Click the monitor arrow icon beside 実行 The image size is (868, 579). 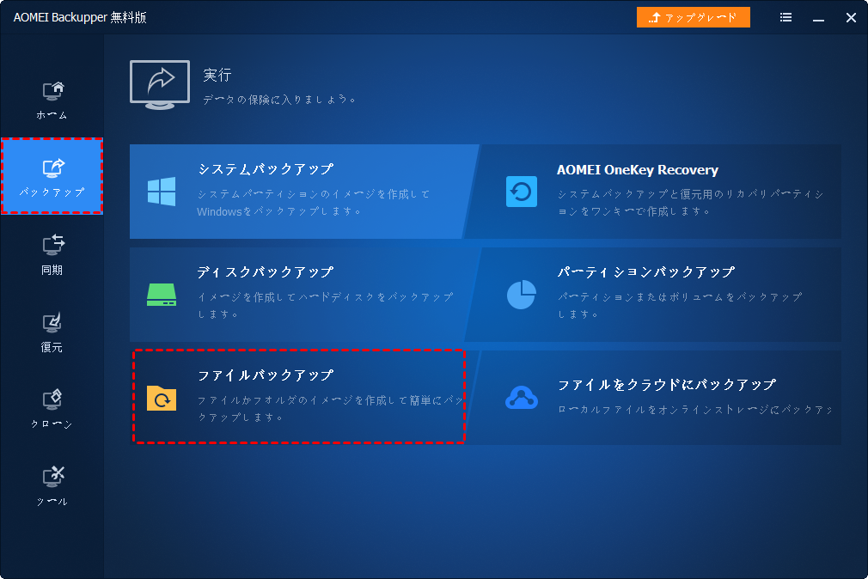[160, 85]
